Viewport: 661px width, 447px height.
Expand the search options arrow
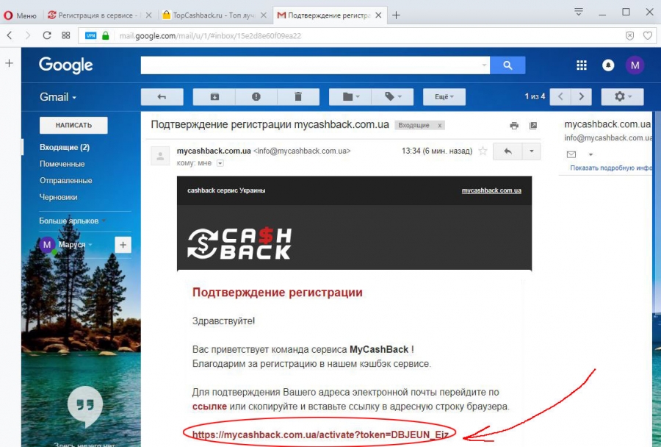pos(484,65)
